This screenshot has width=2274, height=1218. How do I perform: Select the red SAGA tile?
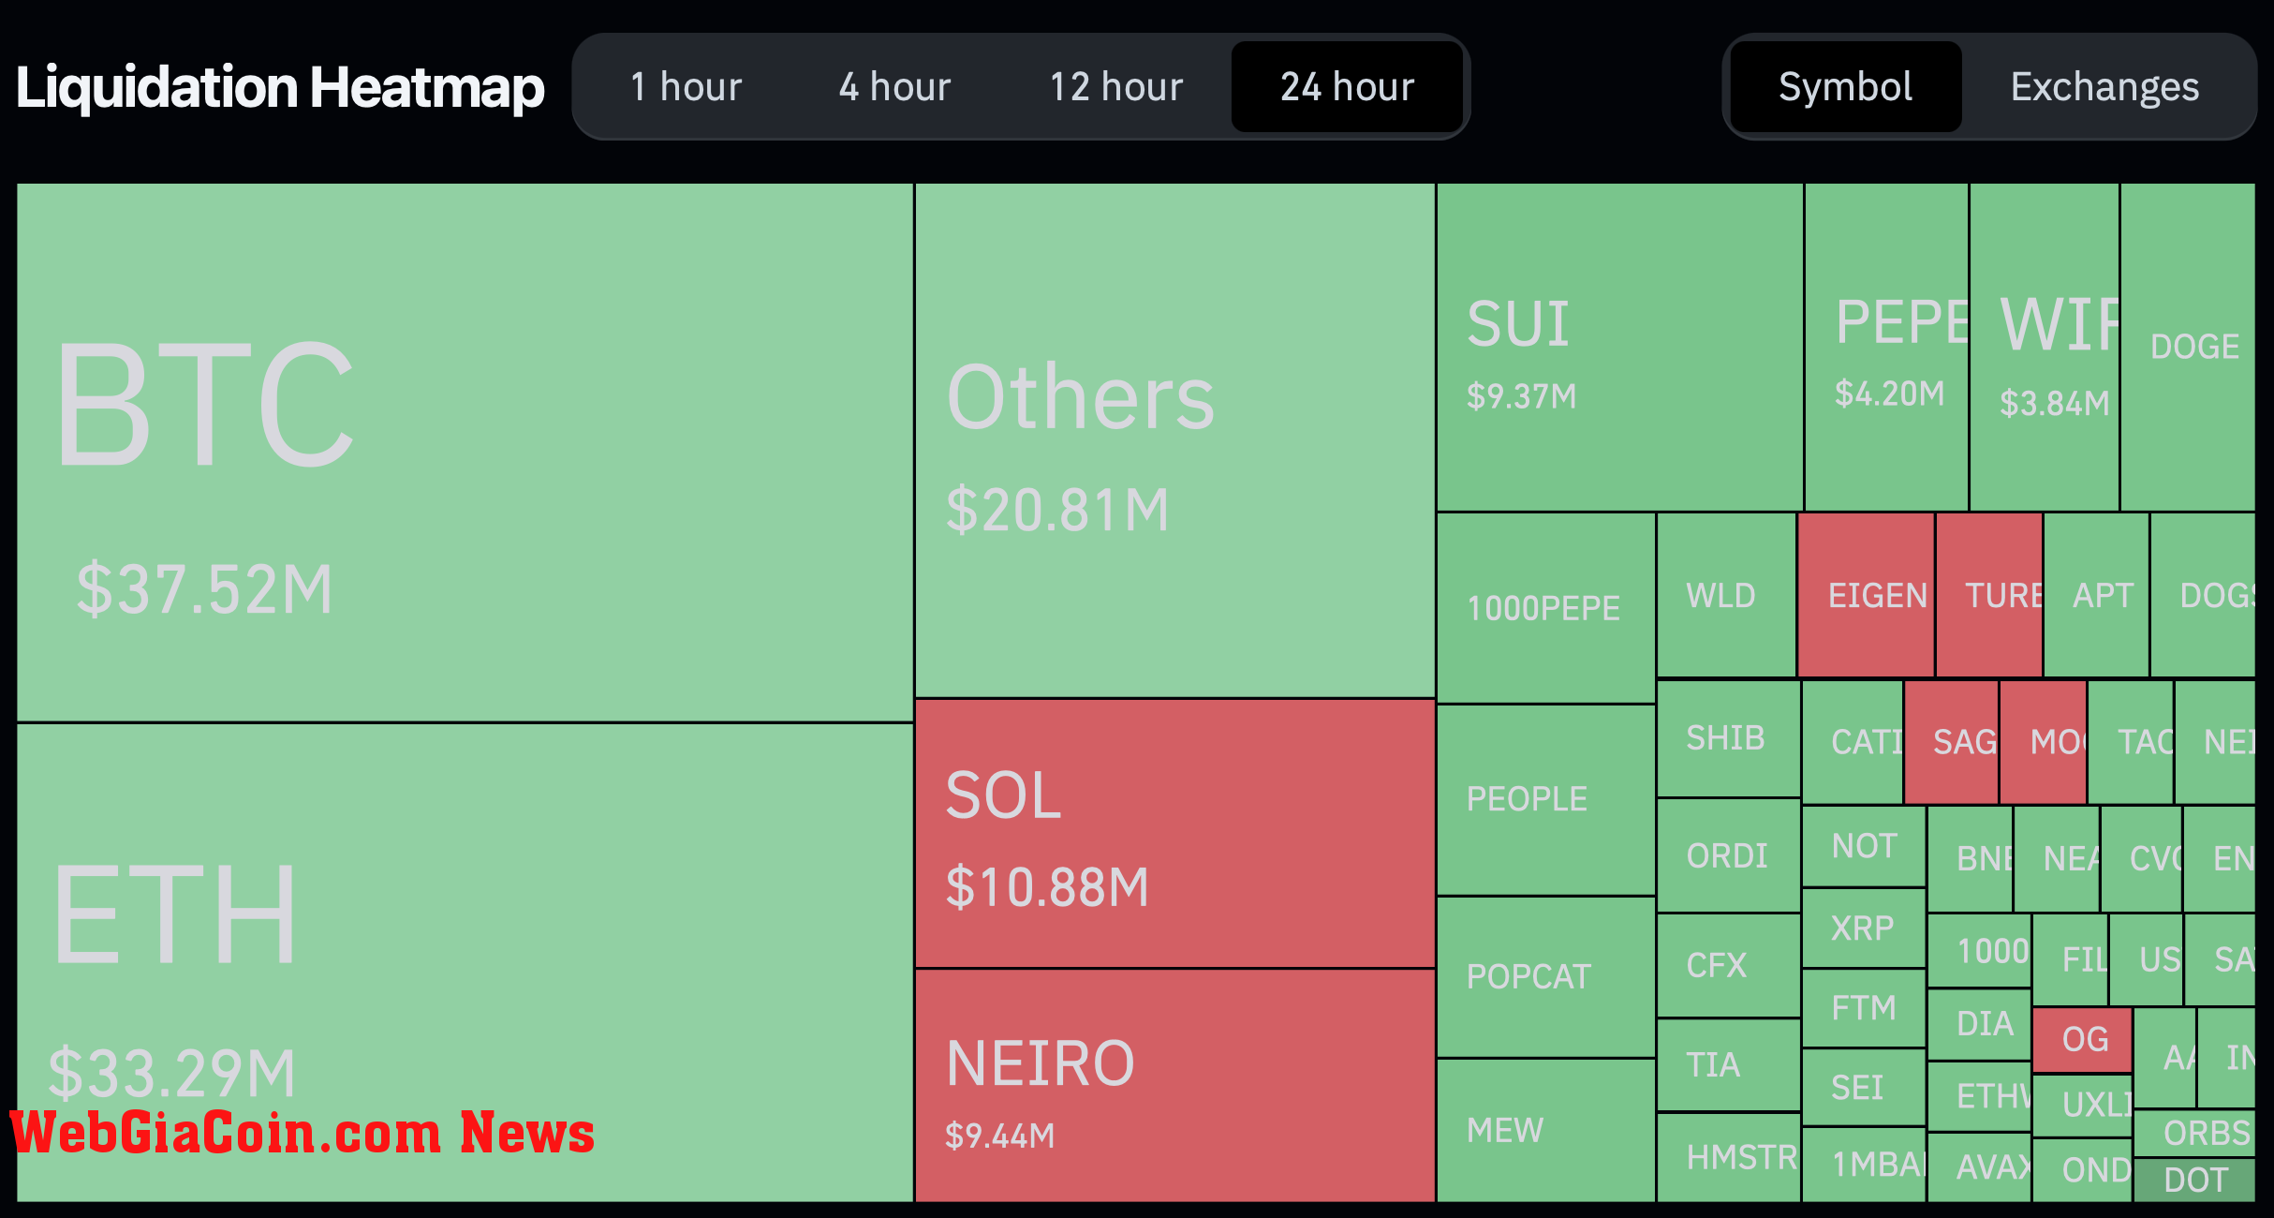click(x=1952, y=742)
